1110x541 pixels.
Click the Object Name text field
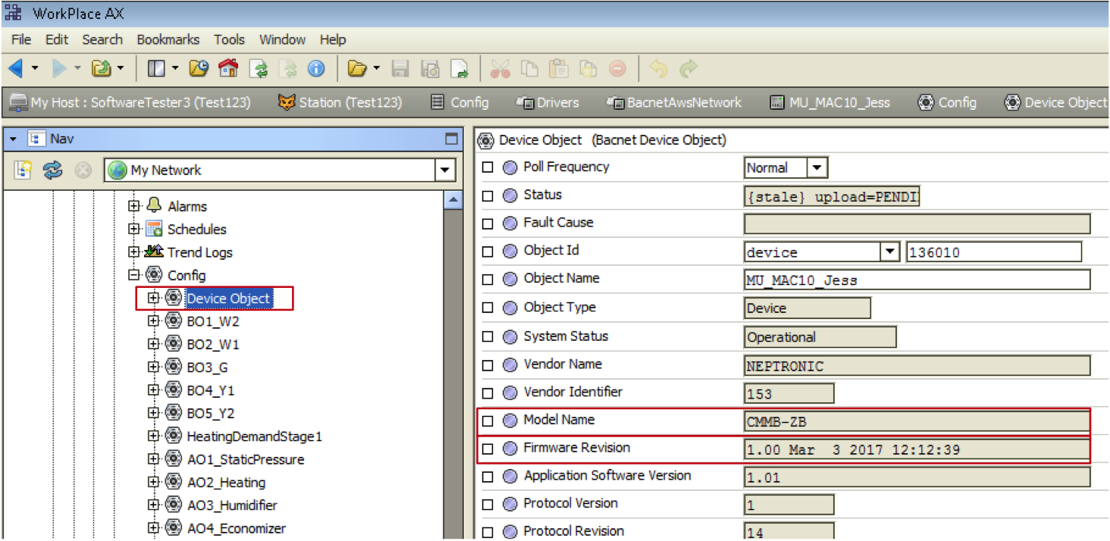point(917,280)
